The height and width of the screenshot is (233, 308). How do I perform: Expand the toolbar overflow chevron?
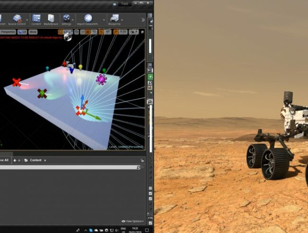(x=143, y=19)
